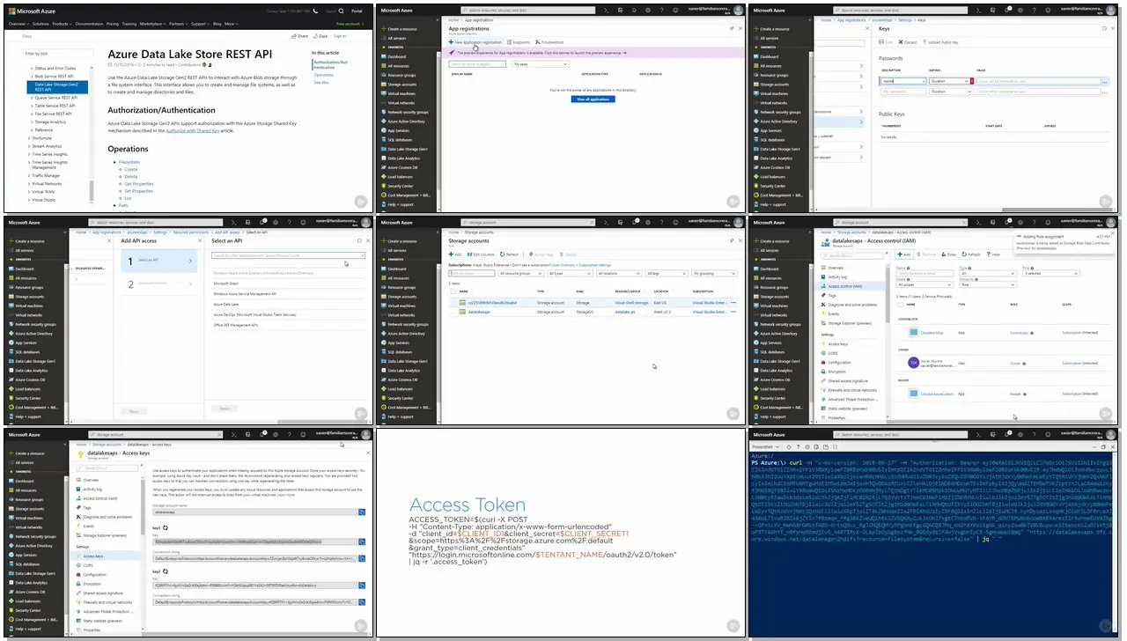
Task: Click Access keys panel resource menu scrollbar
Action: [143, 506]
